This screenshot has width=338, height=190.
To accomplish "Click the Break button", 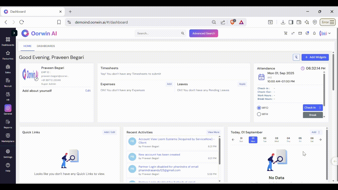I will 313,115.
